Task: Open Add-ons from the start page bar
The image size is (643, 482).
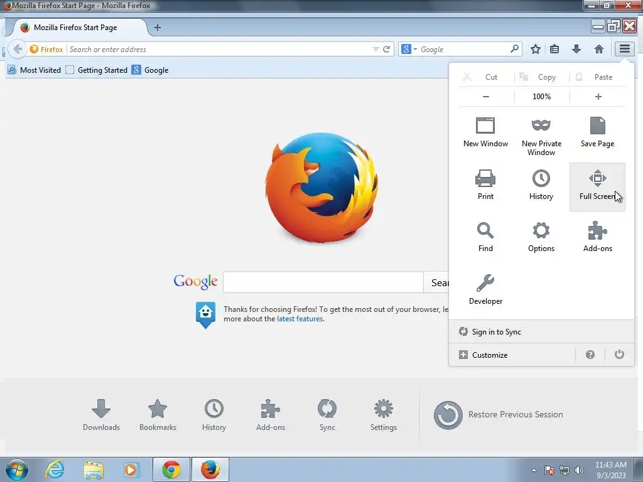Action: click(271, 415)
